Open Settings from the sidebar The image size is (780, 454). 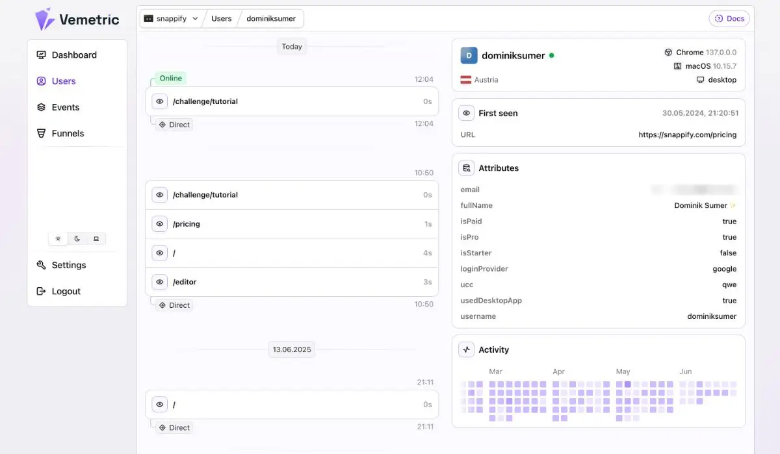click(x=68, y=265)
